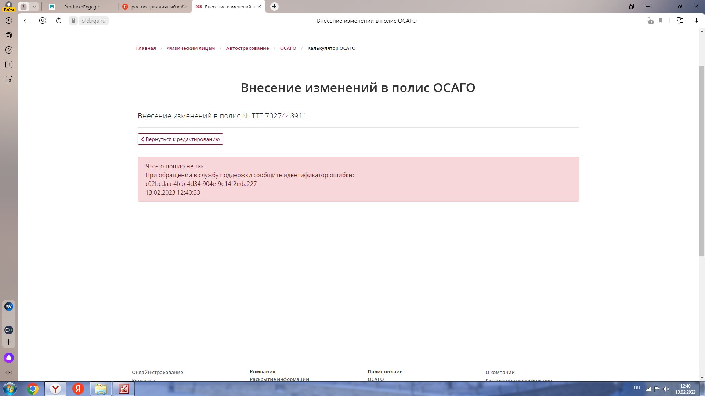
Task: Open a new browser tab
Action: (x=274, y=7)
